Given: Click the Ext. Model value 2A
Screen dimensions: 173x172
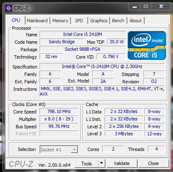Looking at the screenshot, I should pyautogui.click(x=103, y=81).
